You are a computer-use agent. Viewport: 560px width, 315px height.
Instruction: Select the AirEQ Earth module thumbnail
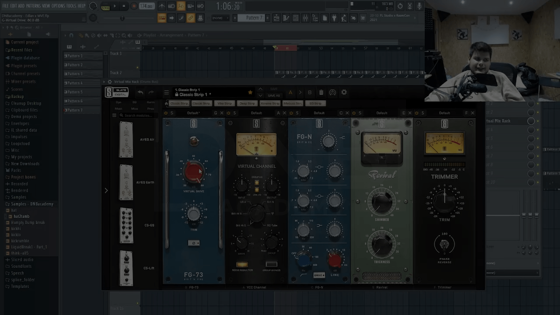click(126, 182)
